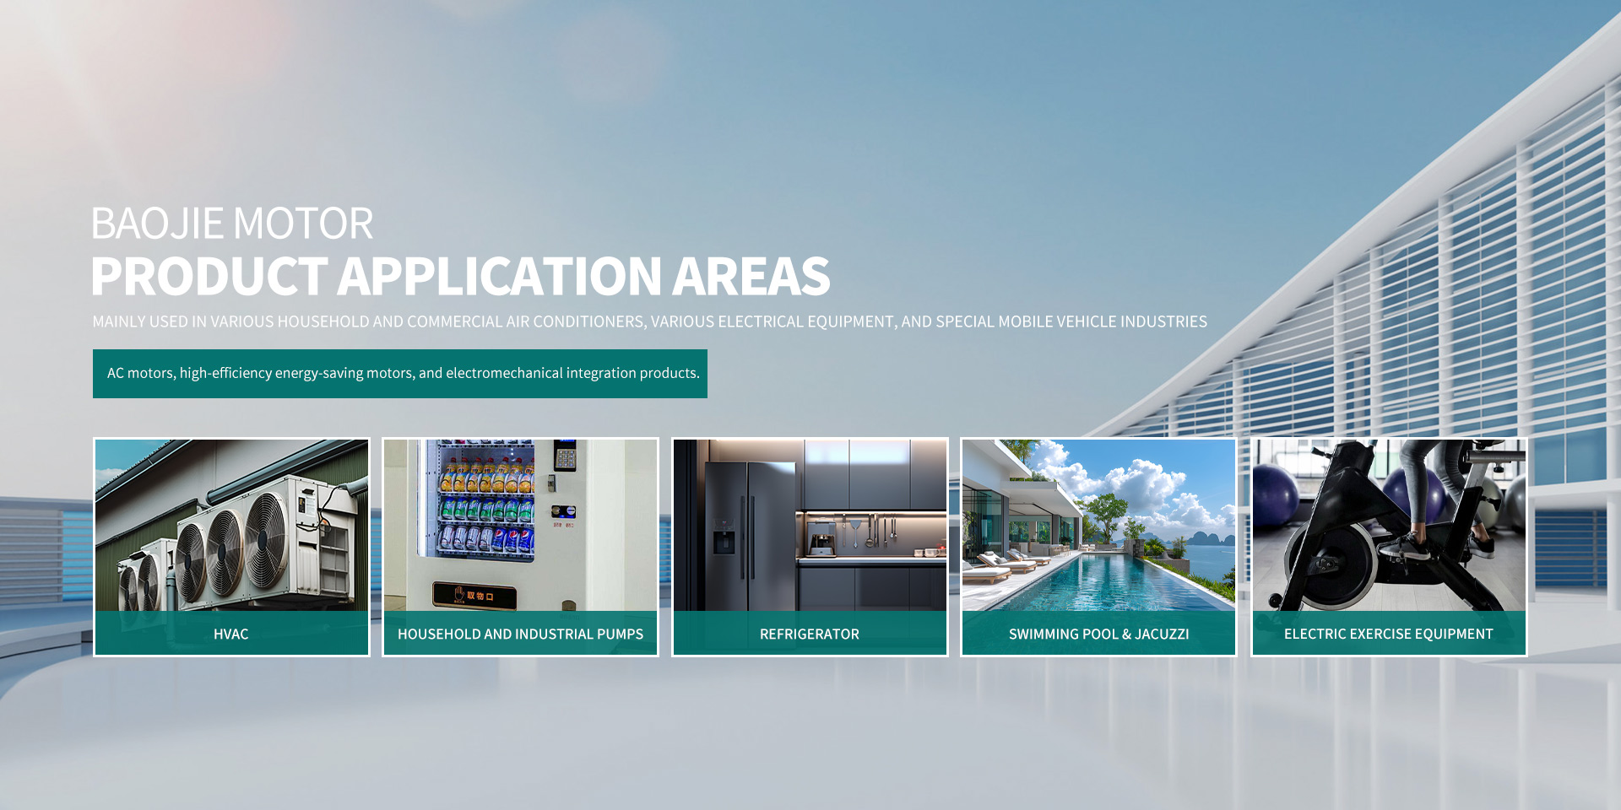1621x810 pixels.
Task: Open the kitchen refrigerator photo
Action: coord(809,525)
